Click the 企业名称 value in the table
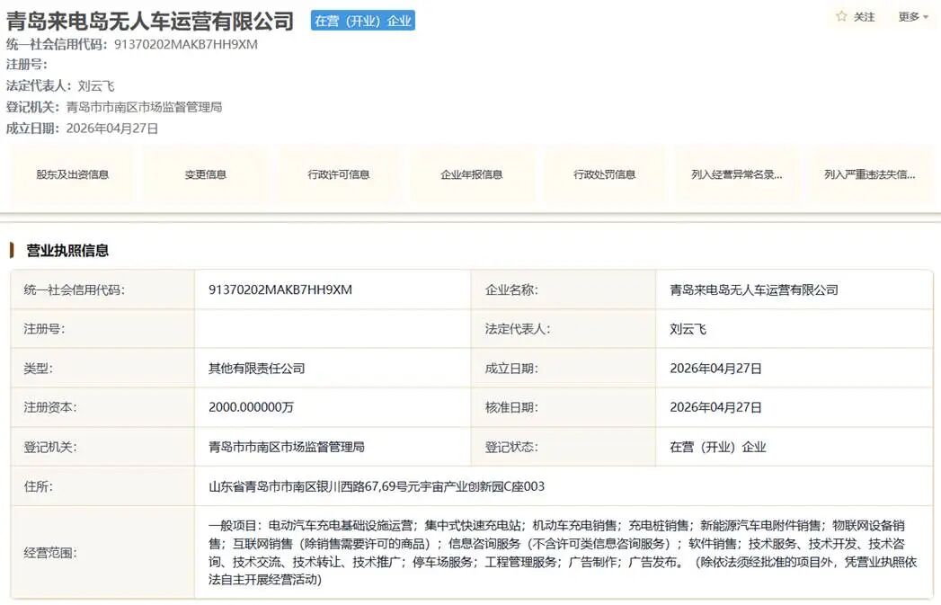 point(754,289)
